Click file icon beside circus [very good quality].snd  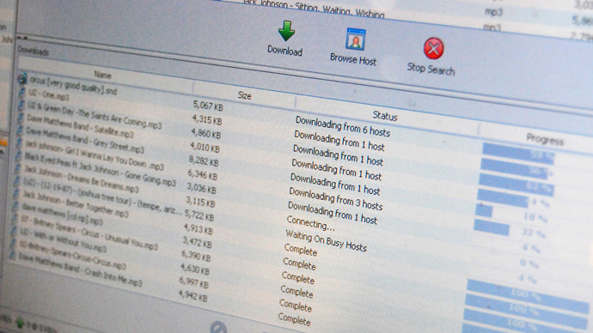[22, 78]
